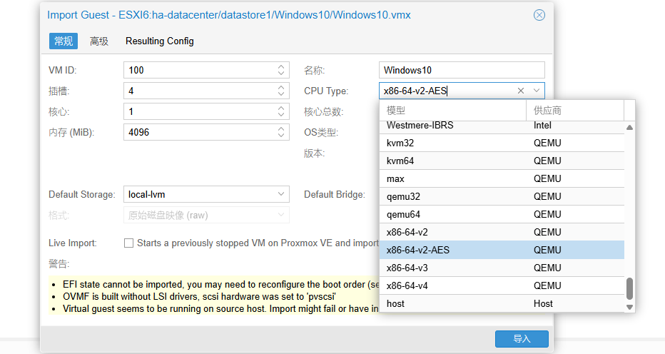Close the Import Guest dialog
This screenshot has height=354, width=665.
(x=539, y=15)
